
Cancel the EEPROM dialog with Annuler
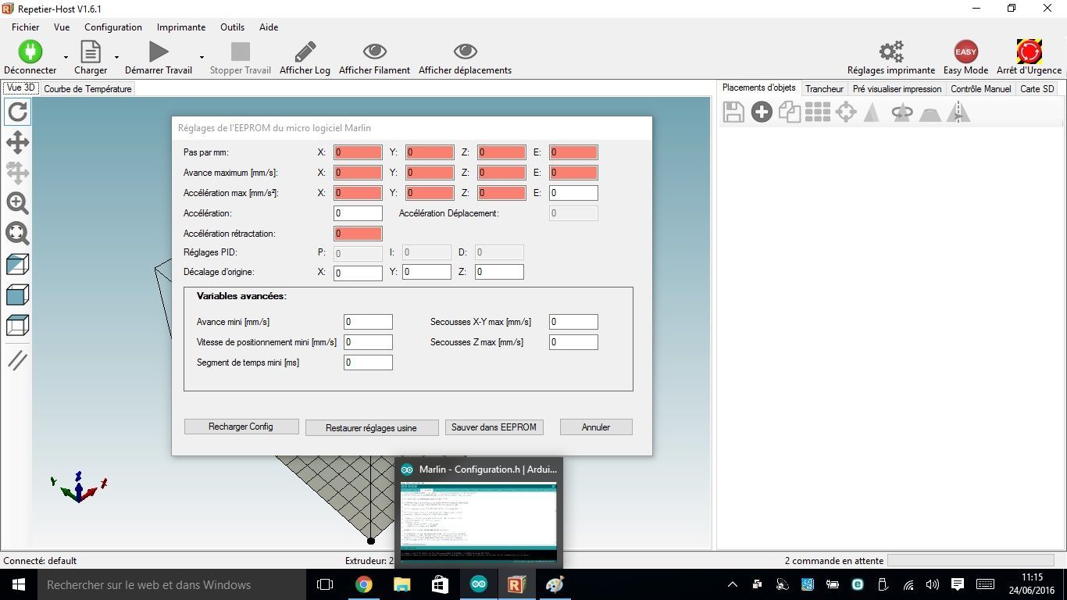coord(596,427)
